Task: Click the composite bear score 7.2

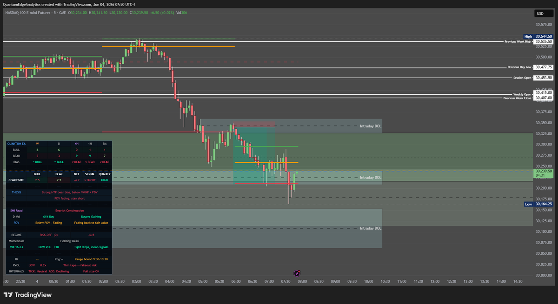Action: (59, 179)
